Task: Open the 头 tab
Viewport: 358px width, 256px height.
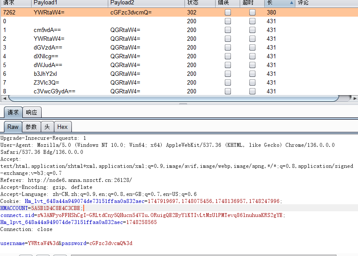Action: pyautogui.click(x=47, y=127)
